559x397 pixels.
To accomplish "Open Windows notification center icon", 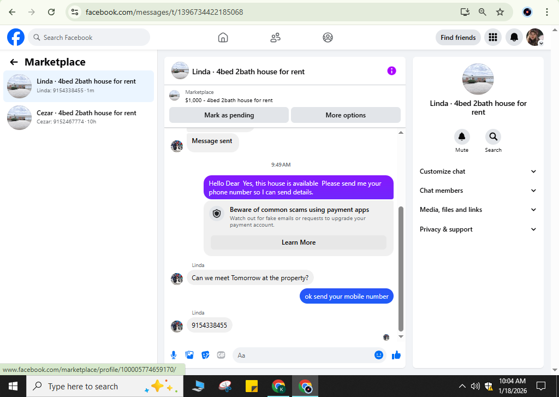I will (x=541, y=386).
